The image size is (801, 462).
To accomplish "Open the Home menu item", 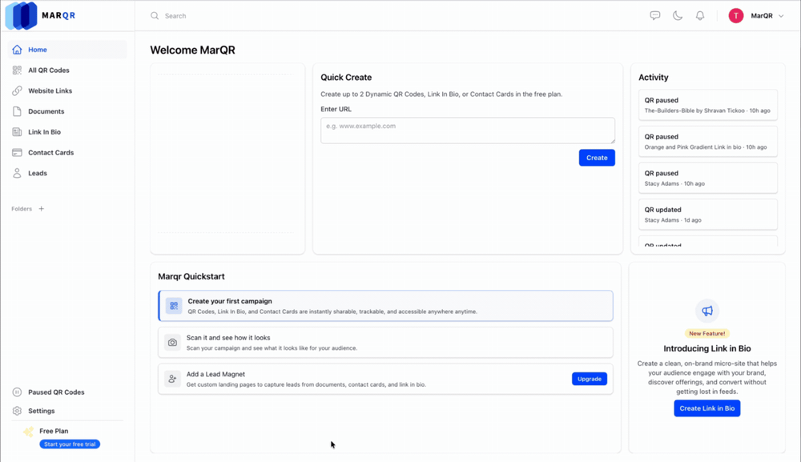I will 67,50.
